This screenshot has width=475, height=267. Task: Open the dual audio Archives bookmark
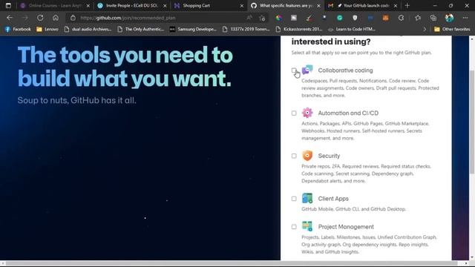88,30
